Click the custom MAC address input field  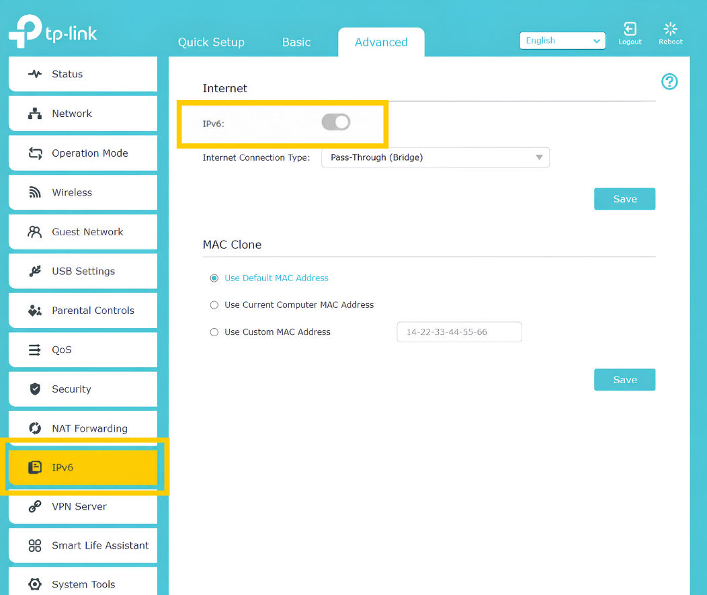click(459, 332)
